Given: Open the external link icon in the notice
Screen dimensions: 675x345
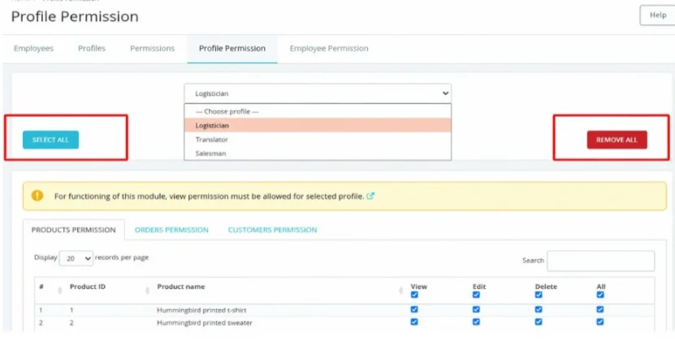Looking at the screenshot, I should (370, 196).
